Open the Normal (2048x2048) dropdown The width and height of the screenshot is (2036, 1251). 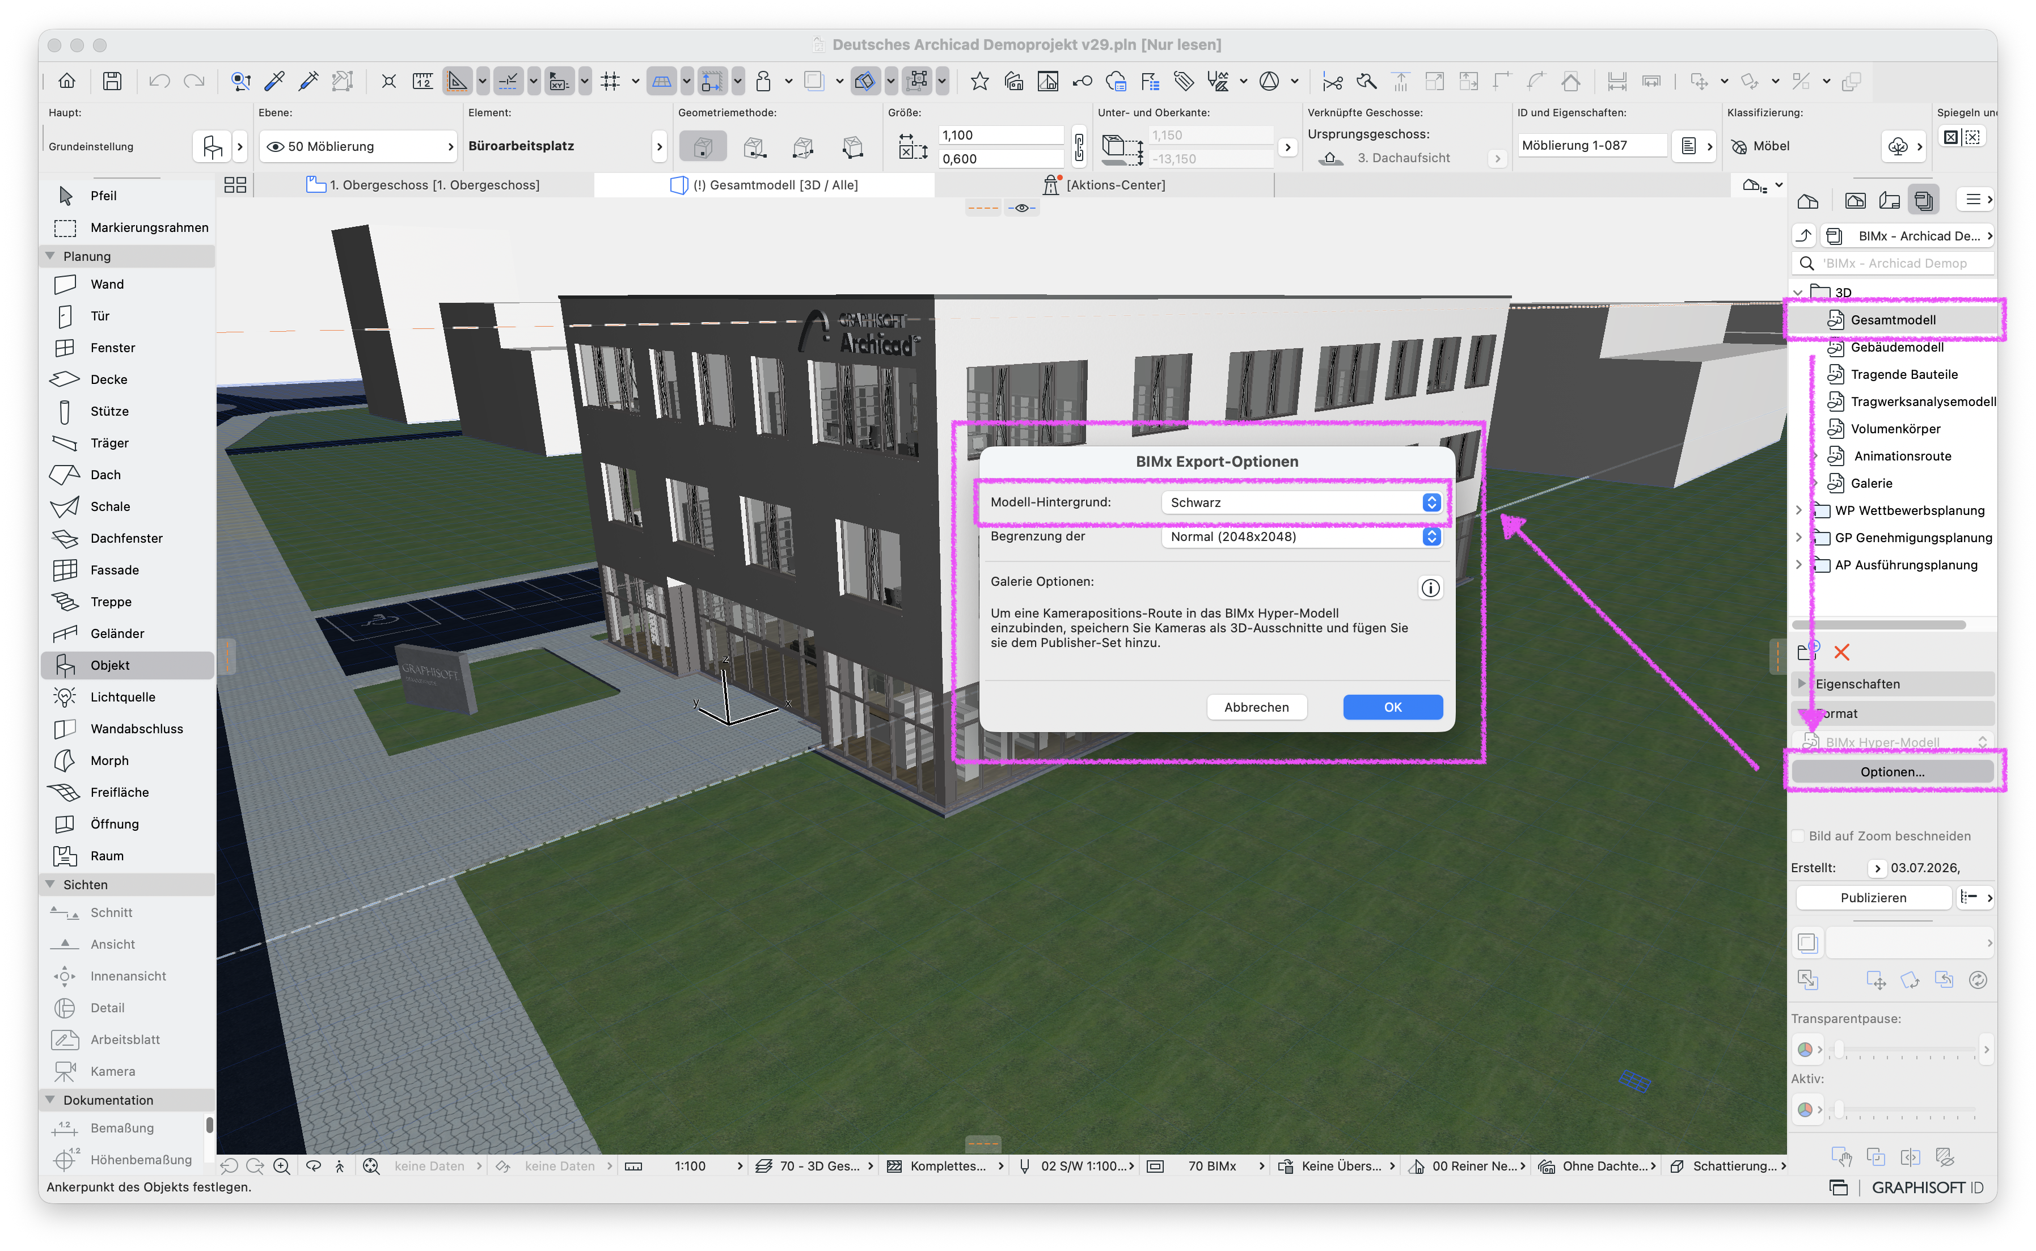click(1302, 537)
